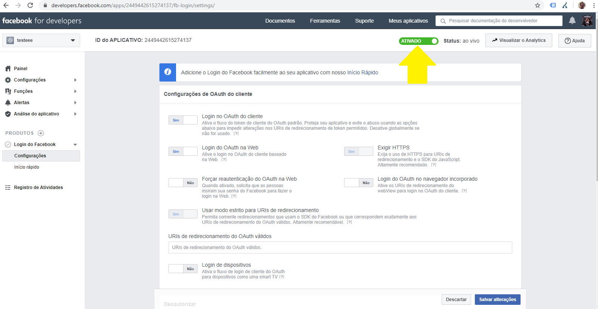Toggle the ATIVADO app status switch
This screenshot has width=598, height=309.
point(419,41)
